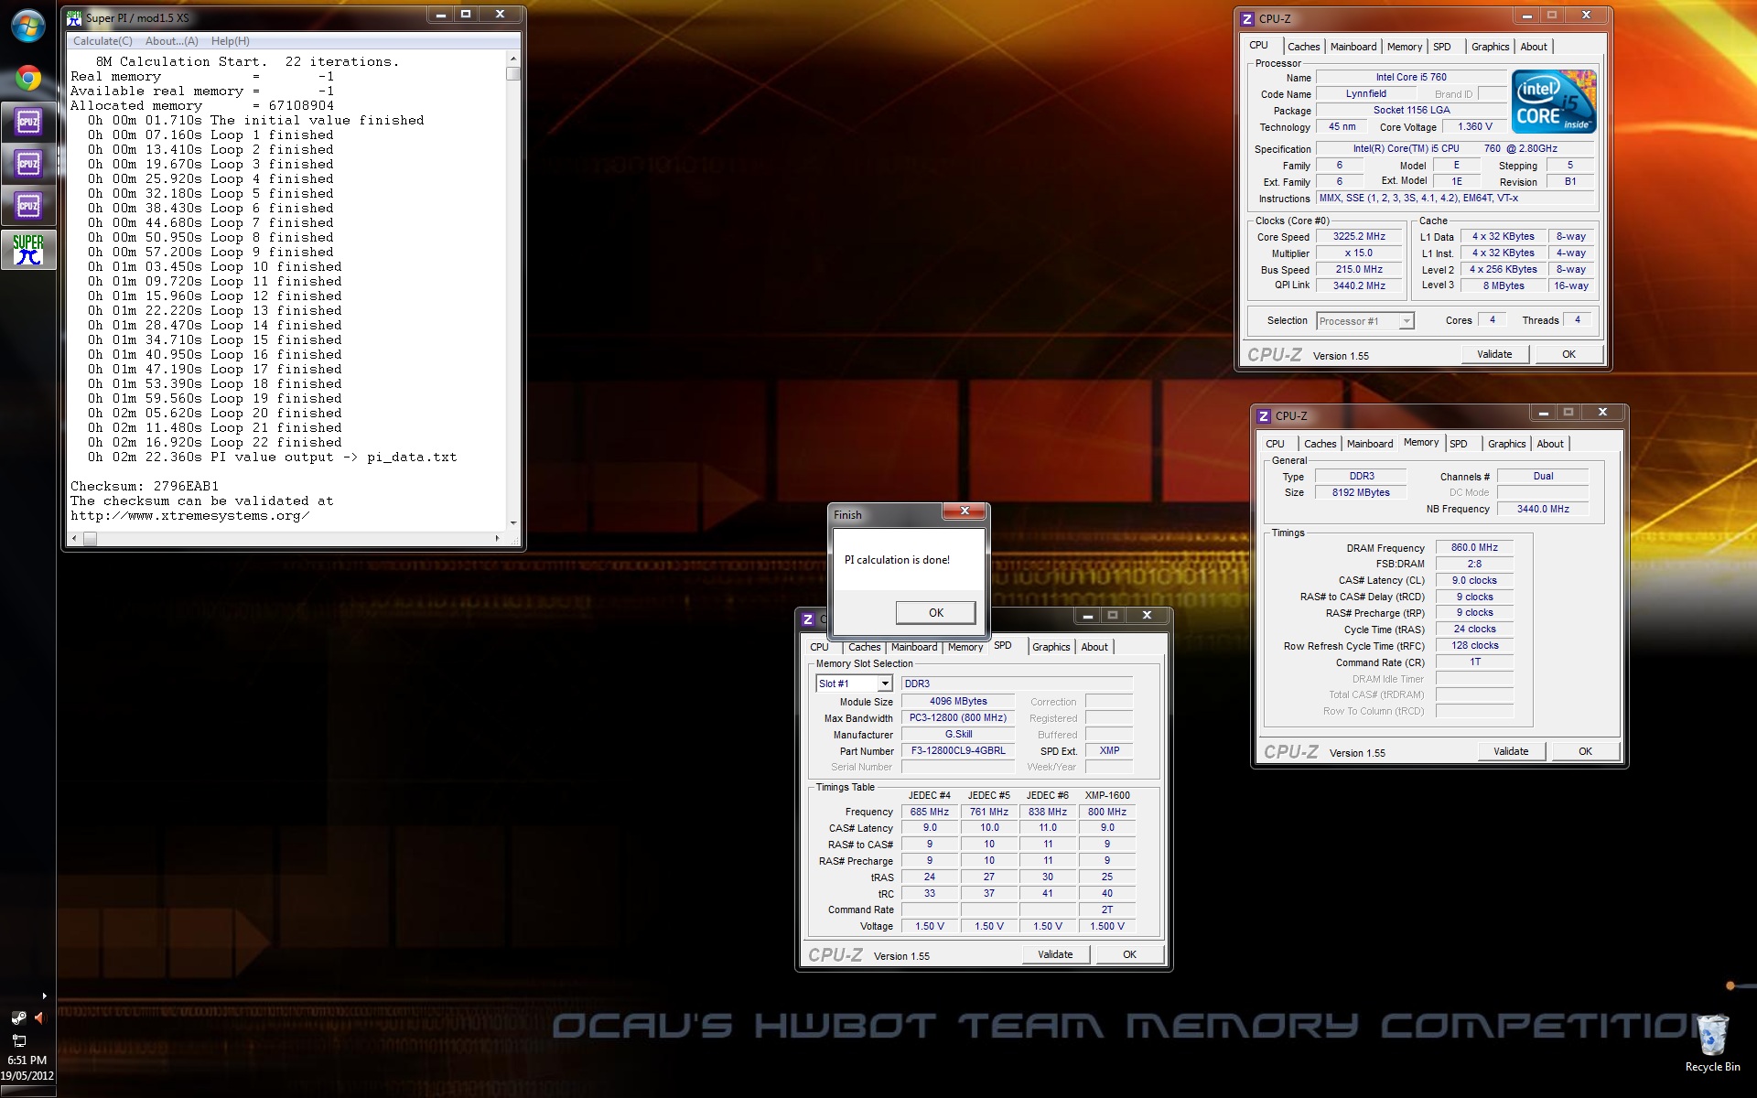Click OK in the SPD CPU-Z window
The height and width of the screenshot is (1098, 1757).
tap(1129, 954)
